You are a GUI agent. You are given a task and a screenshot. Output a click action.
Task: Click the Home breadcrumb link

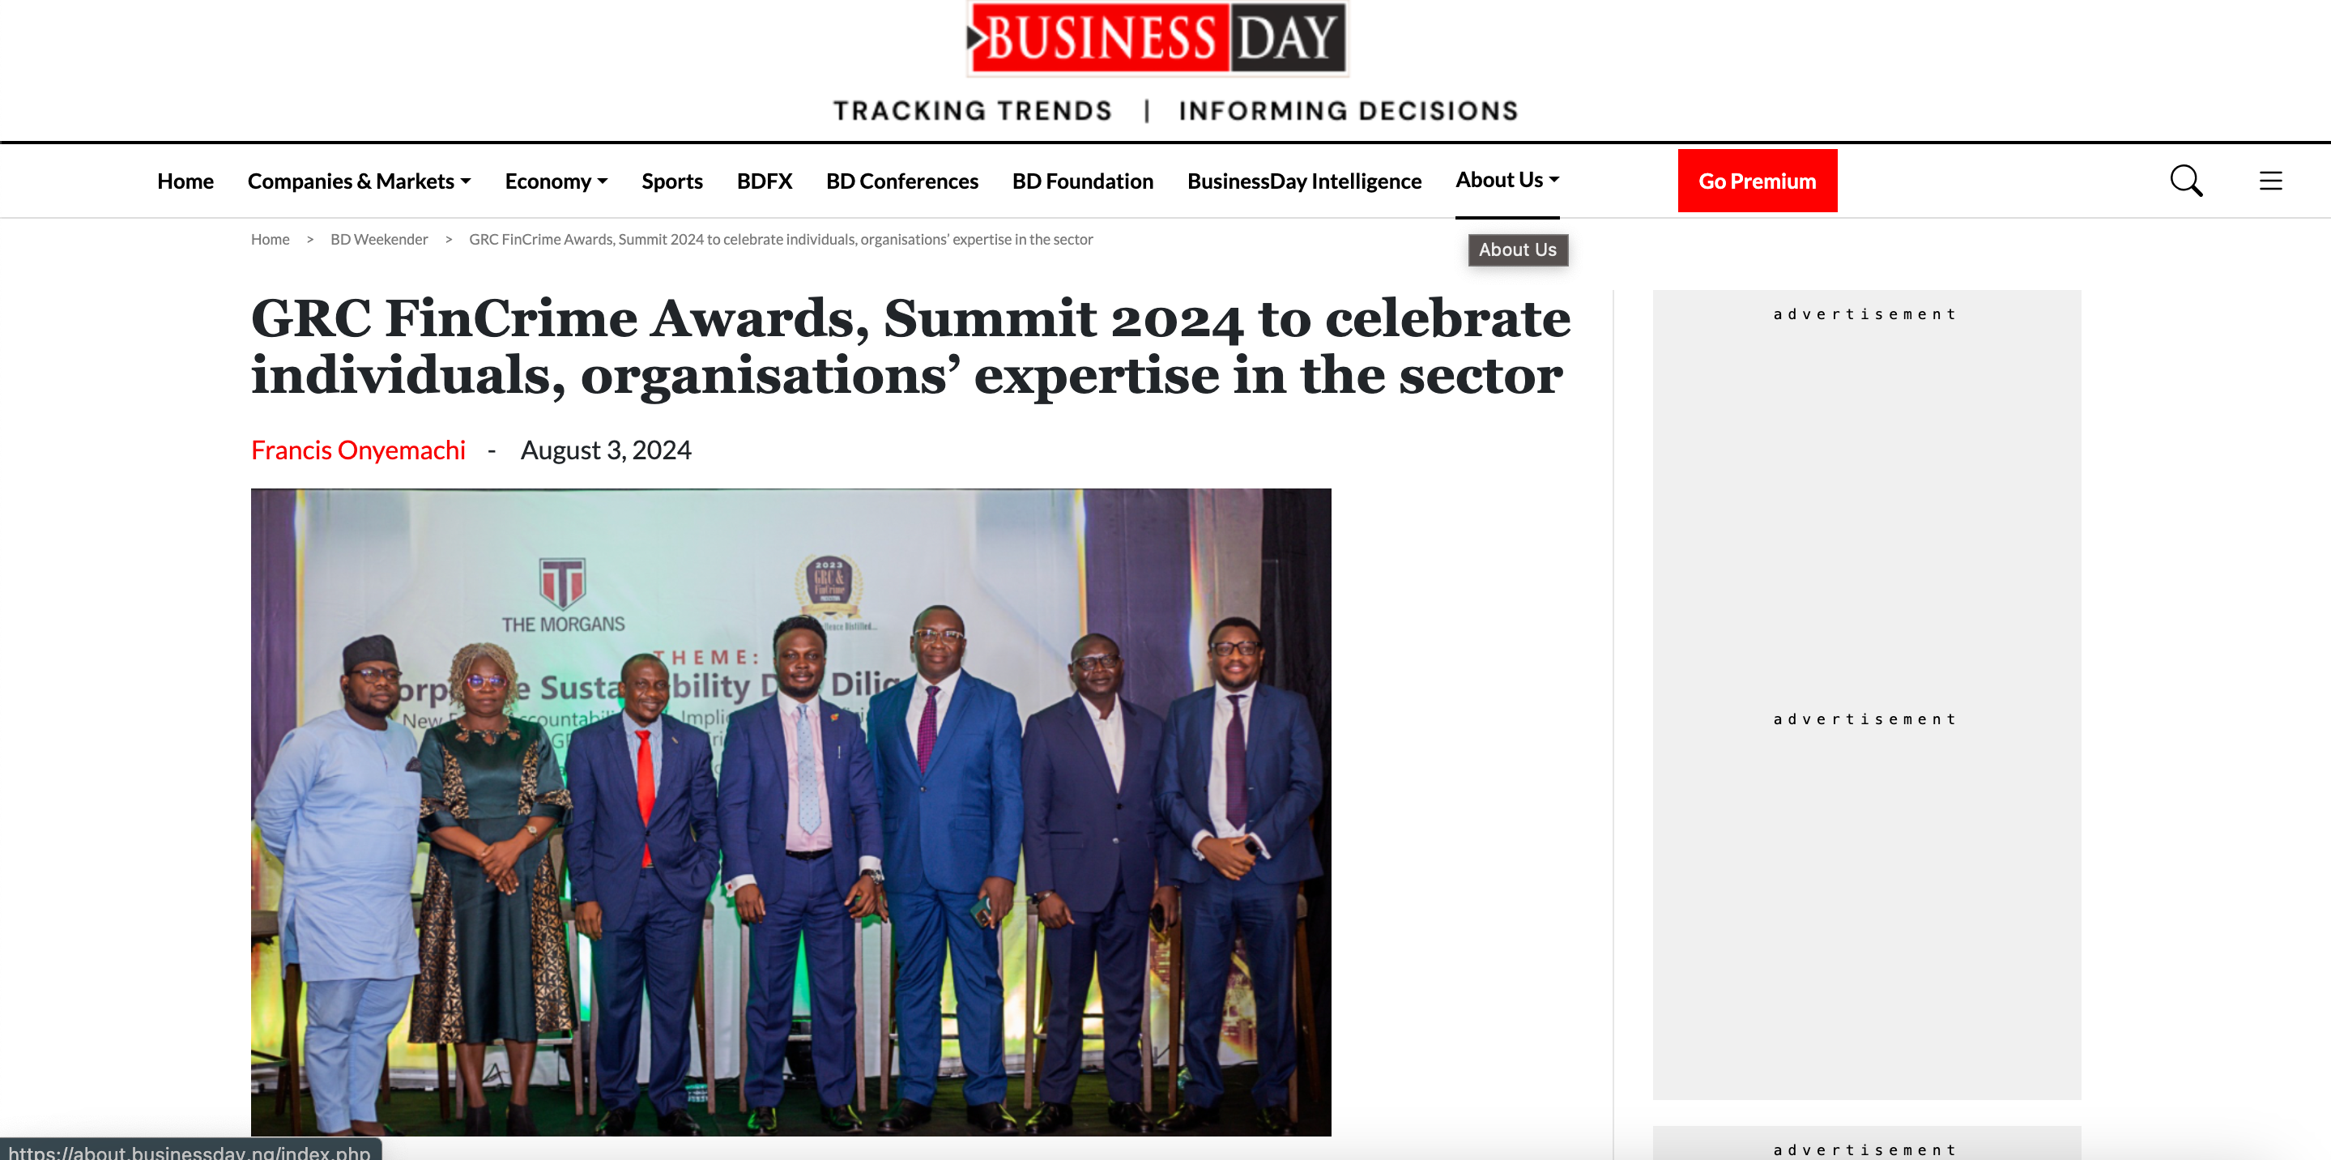[270, 239]
